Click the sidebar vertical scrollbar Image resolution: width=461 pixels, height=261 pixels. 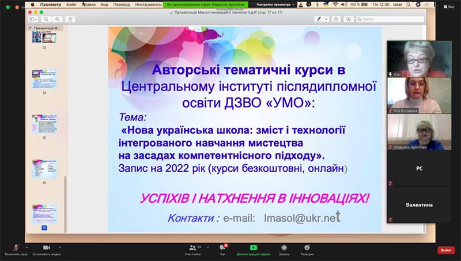(65, 204)
